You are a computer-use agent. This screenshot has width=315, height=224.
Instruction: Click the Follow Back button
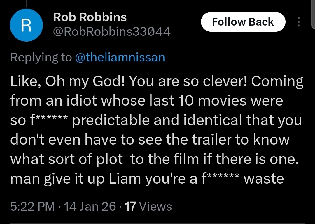(243, 22)
